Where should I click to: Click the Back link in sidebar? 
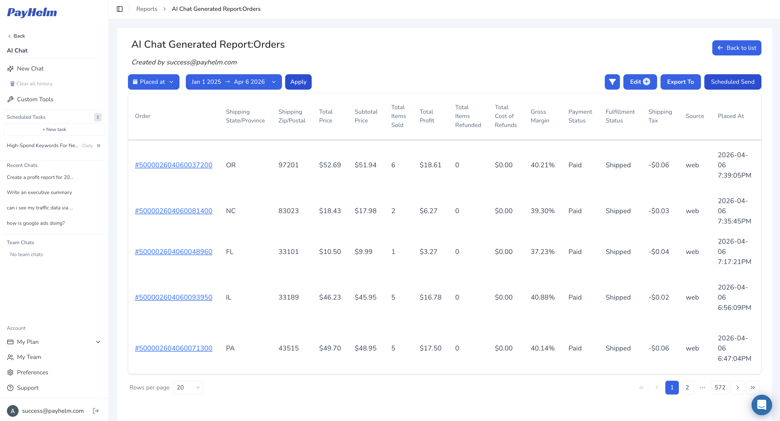coord(16,36)
